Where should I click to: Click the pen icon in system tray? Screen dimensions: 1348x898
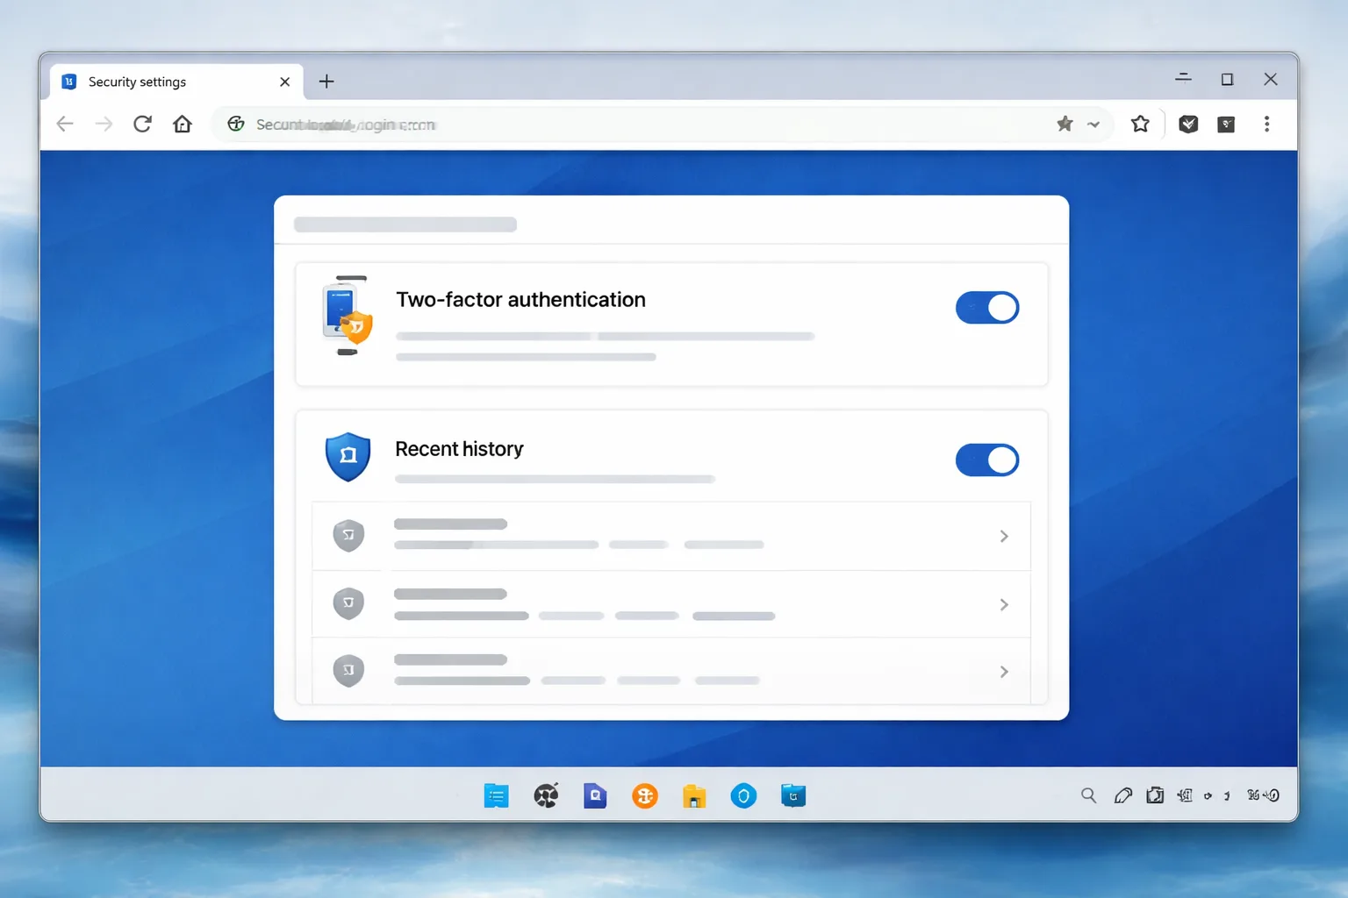click(x=1122, y=795)
